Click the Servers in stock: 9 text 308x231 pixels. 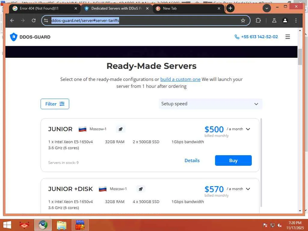click(63, 163)
